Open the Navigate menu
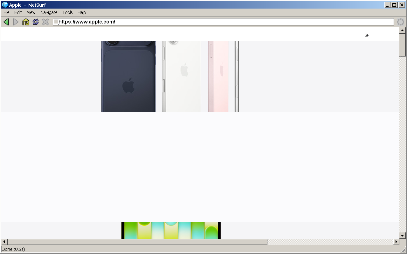 [x=49, y=12]
